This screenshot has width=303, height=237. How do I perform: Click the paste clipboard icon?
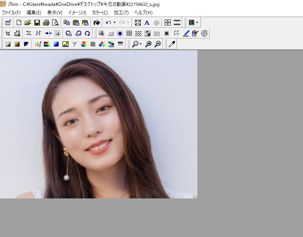tap(76, 23)
